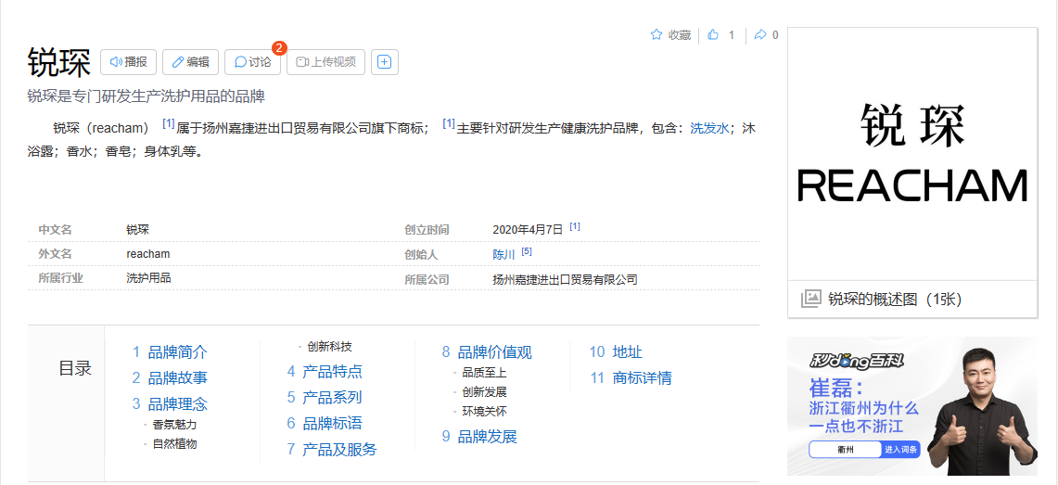Open the 编辑 edit button
1058x485 pixels.
pos(190,62)
